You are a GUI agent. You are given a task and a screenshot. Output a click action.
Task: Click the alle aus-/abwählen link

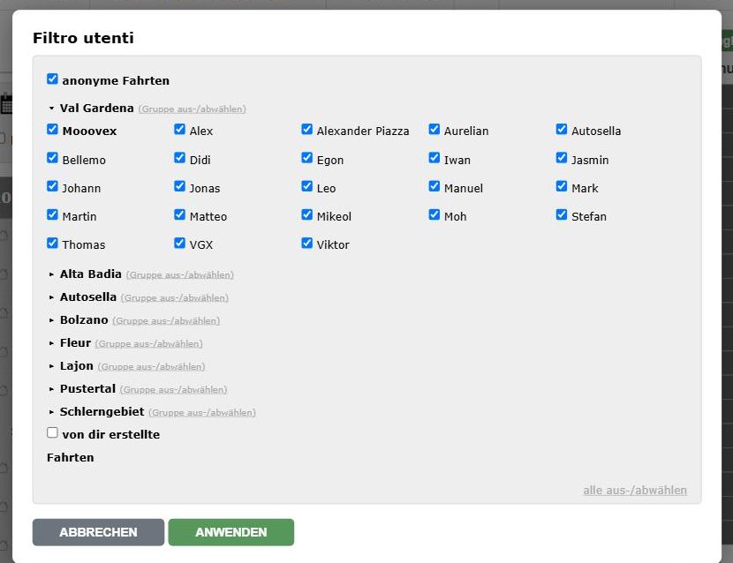[635, 490]
